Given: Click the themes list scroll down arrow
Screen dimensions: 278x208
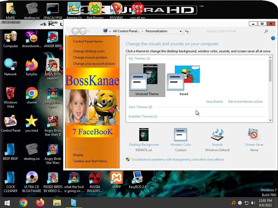Looking at the screenshot, I should pyautogui.click(x=270, y=120).
